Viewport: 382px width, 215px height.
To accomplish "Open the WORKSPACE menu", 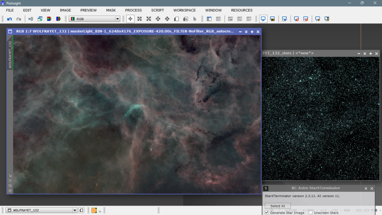I will coord(184,10).
